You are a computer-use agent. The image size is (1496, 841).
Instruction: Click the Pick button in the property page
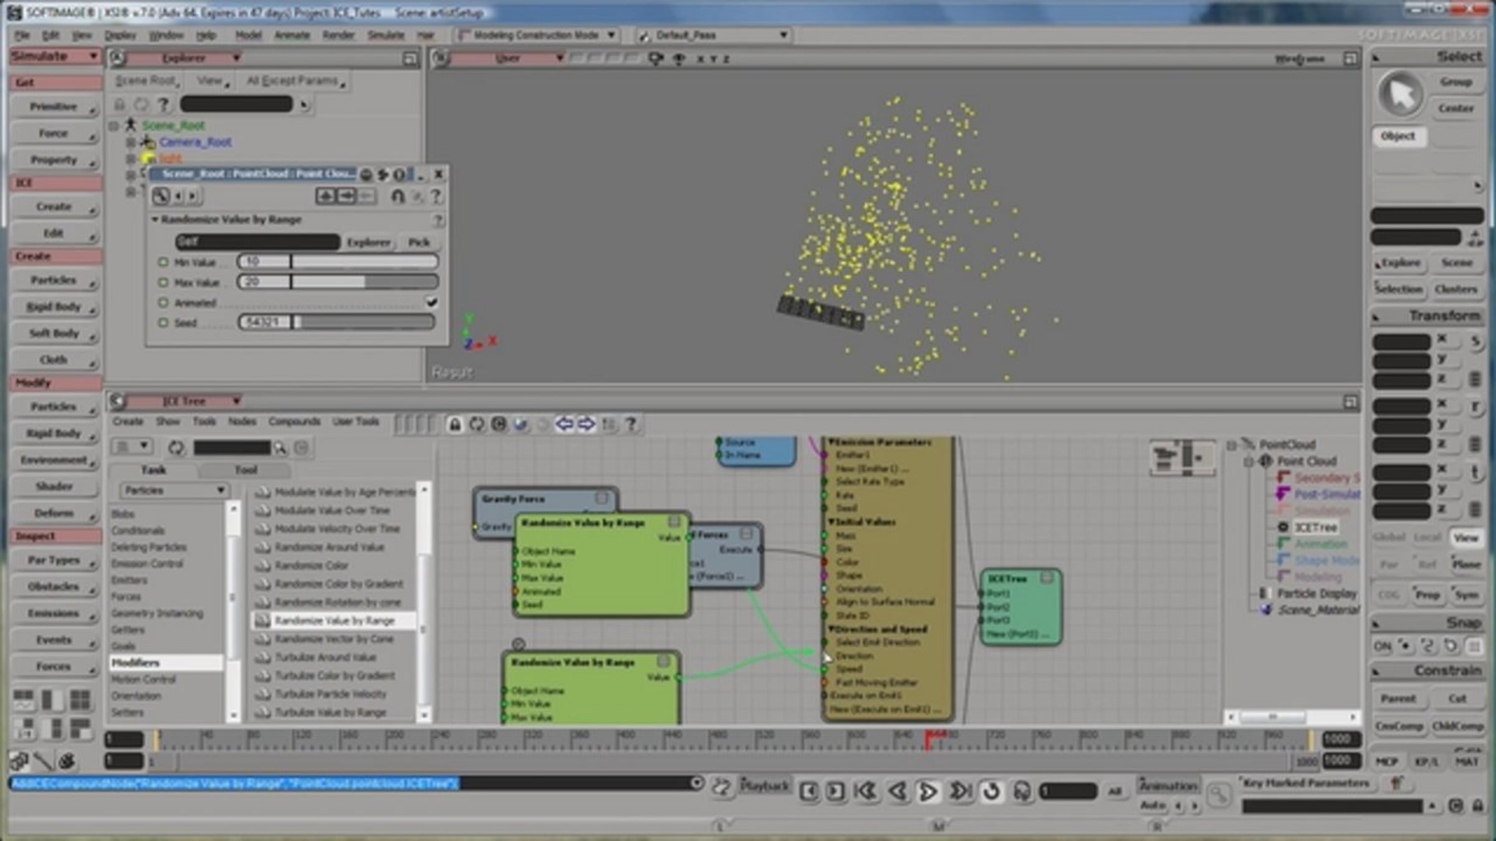419,242
